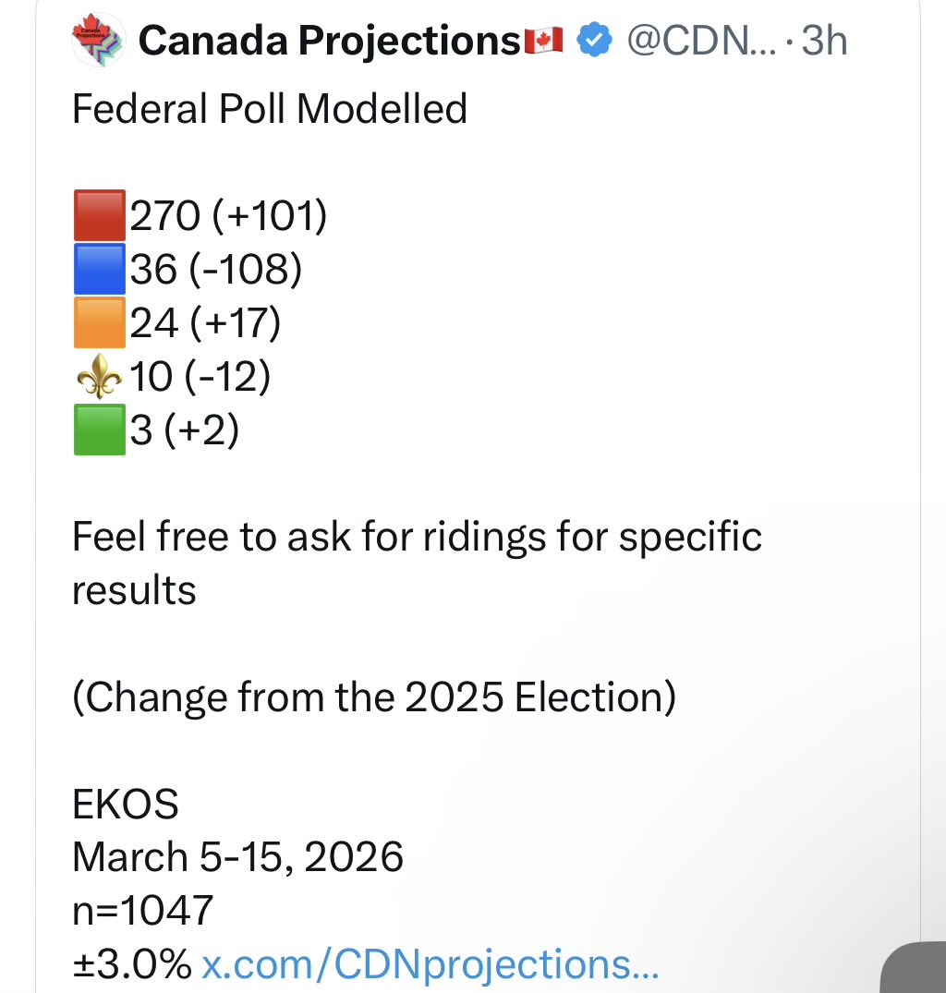The image size is (946, 993).
Task: Click the "Feel free to ask for ridings" text
Action: coord(417,536)
